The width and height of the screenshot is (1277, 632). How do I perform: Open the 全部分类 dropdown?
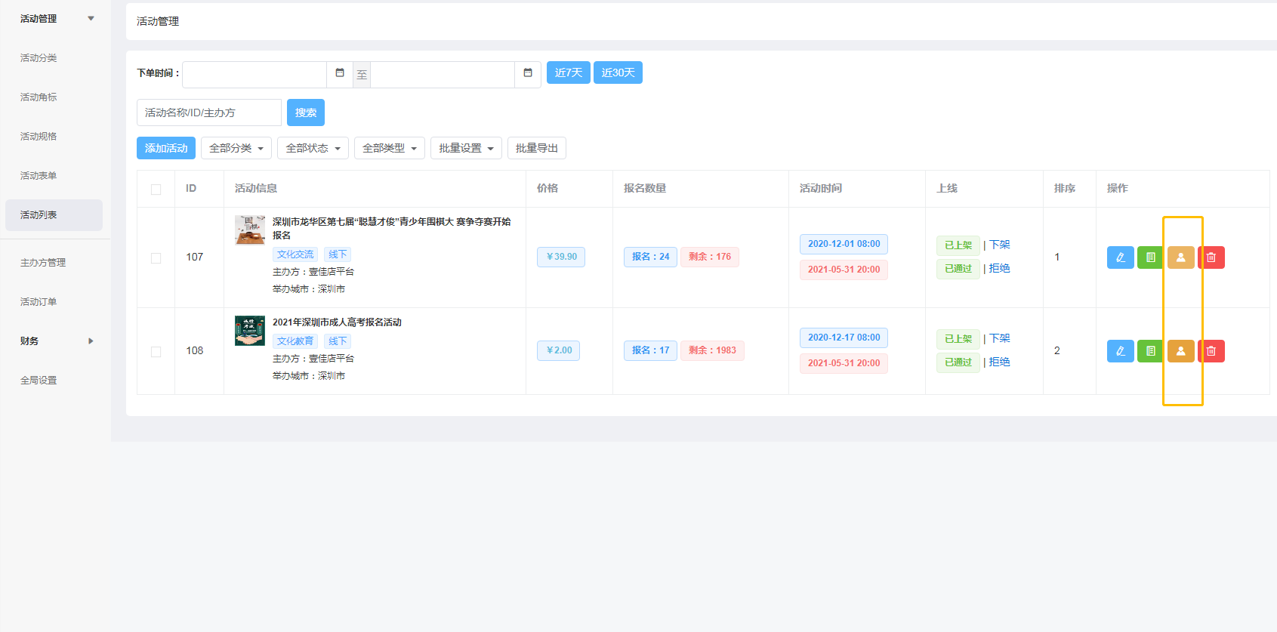click(x=236, y=148)
